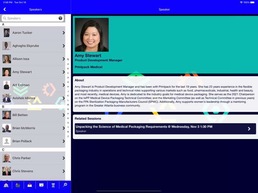Jump to letter H in index bar
The image size is (258, 193).
coord(68,87)
